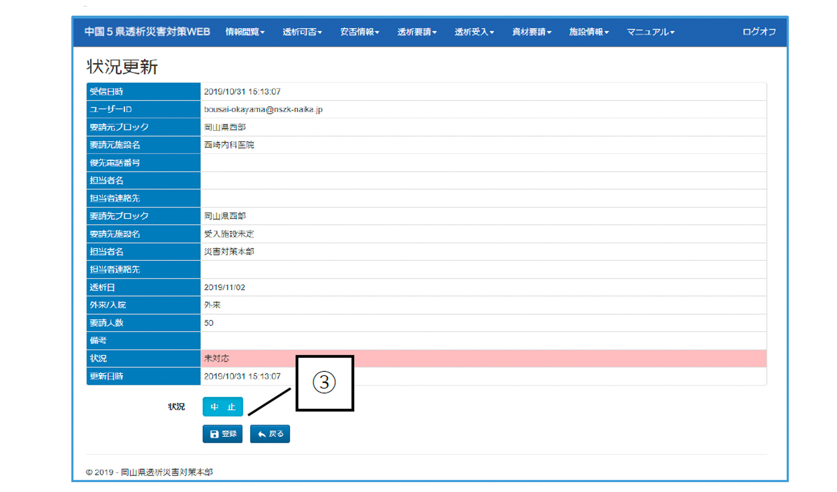Click the 登録 save button
This screenshot has height=492, width=837.
click(222, 434)
